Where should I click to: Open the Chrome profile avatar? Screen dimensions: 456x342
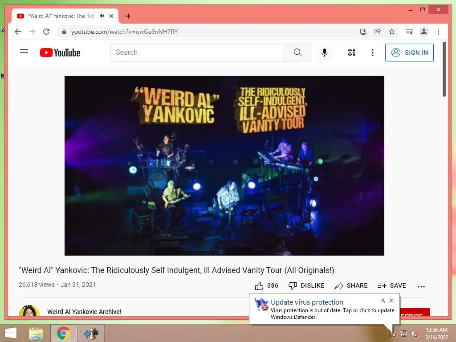424,32
